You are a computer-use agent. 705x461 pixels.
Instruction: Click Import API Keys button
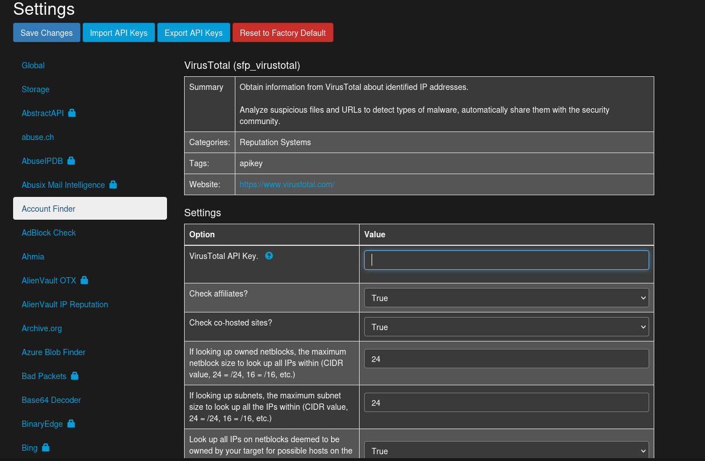(119, 32)
